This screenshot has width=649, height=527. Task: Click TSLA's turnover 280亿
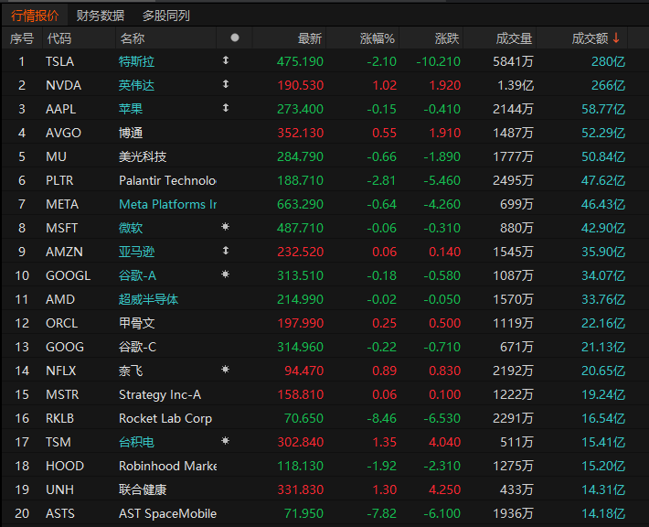608,61
